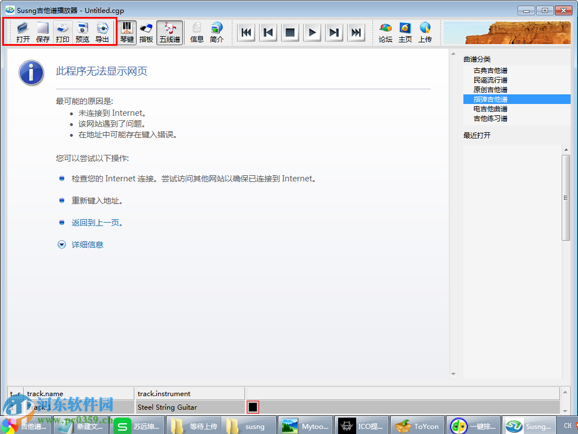This screenshot has height=434, width=578.
Task: Switch to the fretboard view (指板)
Action: [x=146, y=32]
